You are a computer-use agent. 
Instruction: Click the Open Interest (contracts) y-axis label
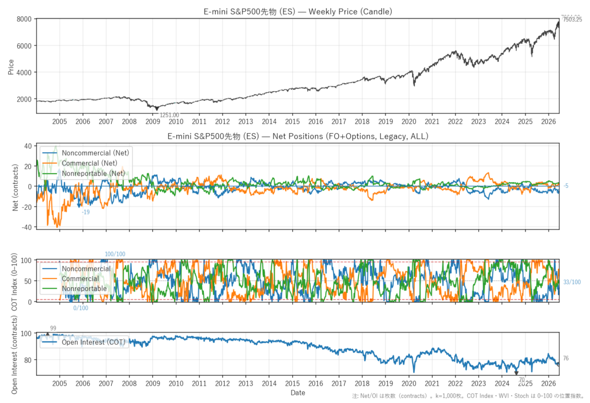click(x=14, y=355)
